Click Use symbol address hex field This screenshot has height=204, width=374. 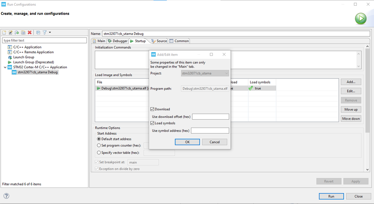210,130
